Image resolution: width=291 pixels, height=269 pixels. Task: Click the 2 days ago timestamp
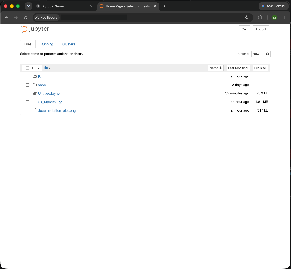point(241,85)
